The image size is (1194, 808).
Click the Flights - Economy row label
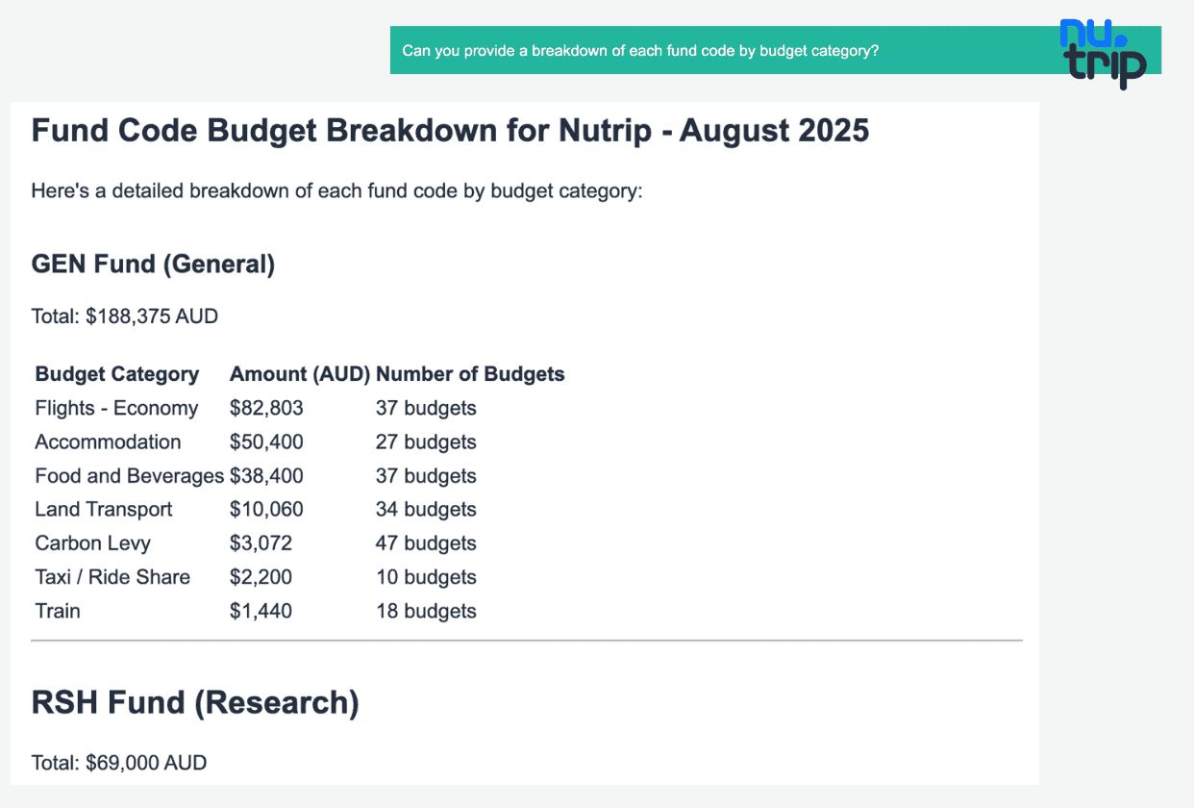tap(116, 408)
